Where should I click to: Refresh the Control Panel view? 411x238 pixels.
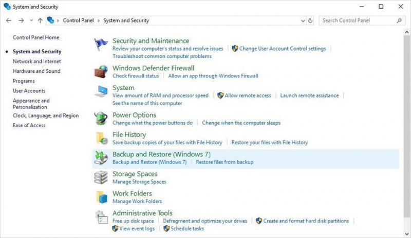point(310,21)
